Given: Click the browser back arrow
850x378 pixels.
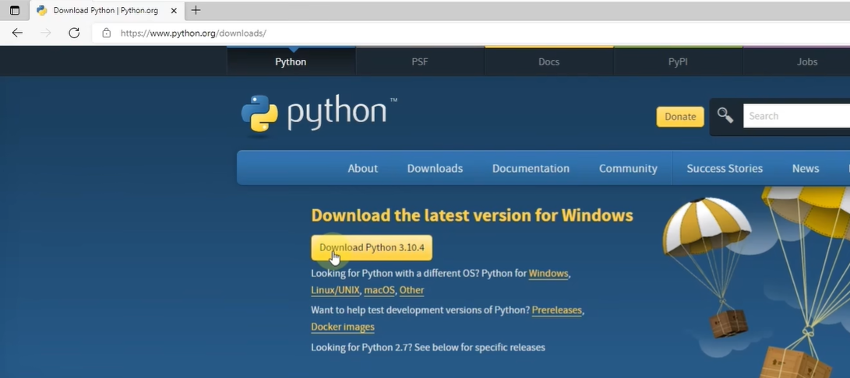Looking at the screenshot, I should 17,33.
